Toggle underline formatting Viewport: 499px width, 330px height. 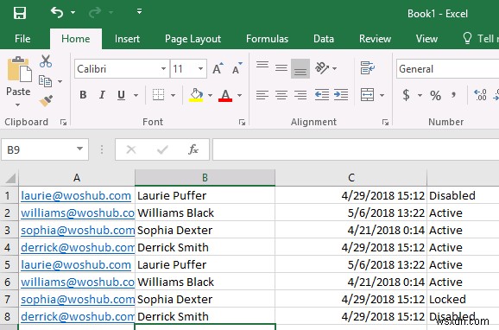pyautogui.click(x=121, y=95)
